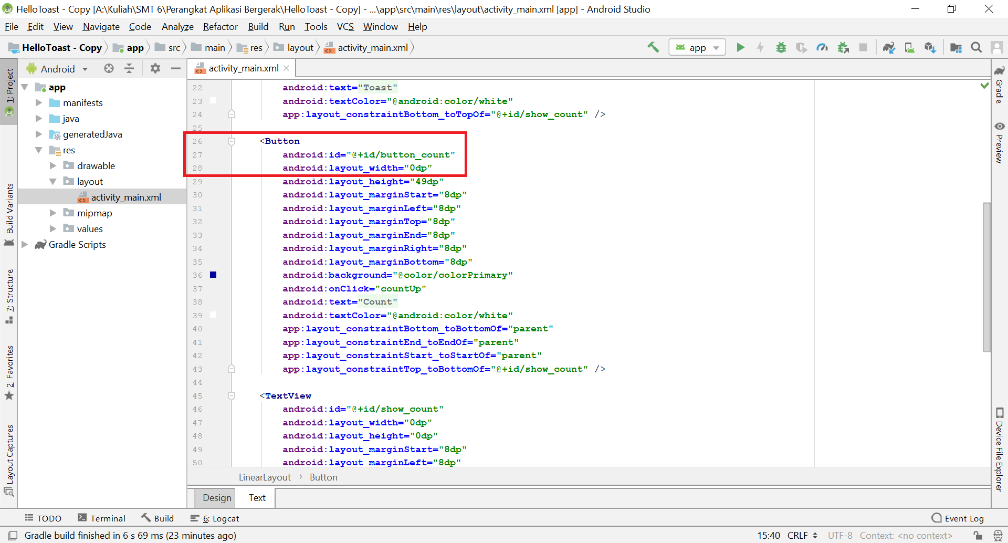The height and width of the screenshot is (543, 1008).
Task: Sync project with Gradle files
Action: (x=889, y=47)
